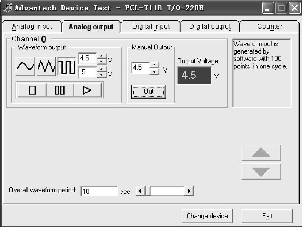Viewport: 302px width, 227px height.
Task: Select the square waveform button
Action: 67,66
